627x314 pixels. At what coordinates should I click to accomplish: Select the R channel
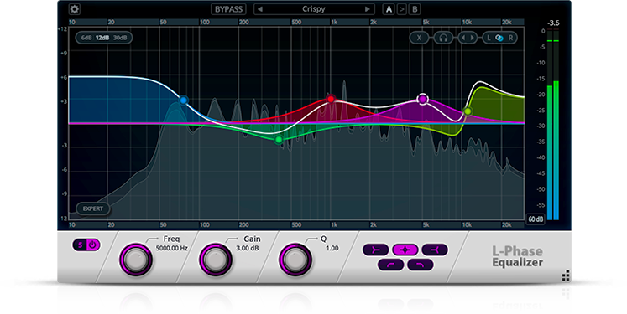pos(510,38)
